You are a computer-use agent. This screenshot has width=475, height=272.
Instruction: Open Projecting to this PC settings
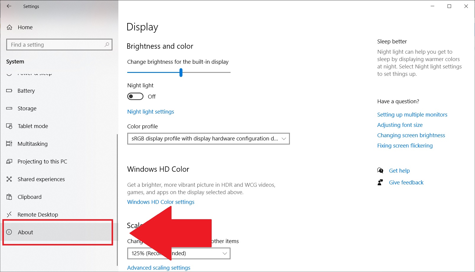tap(59, 161)
